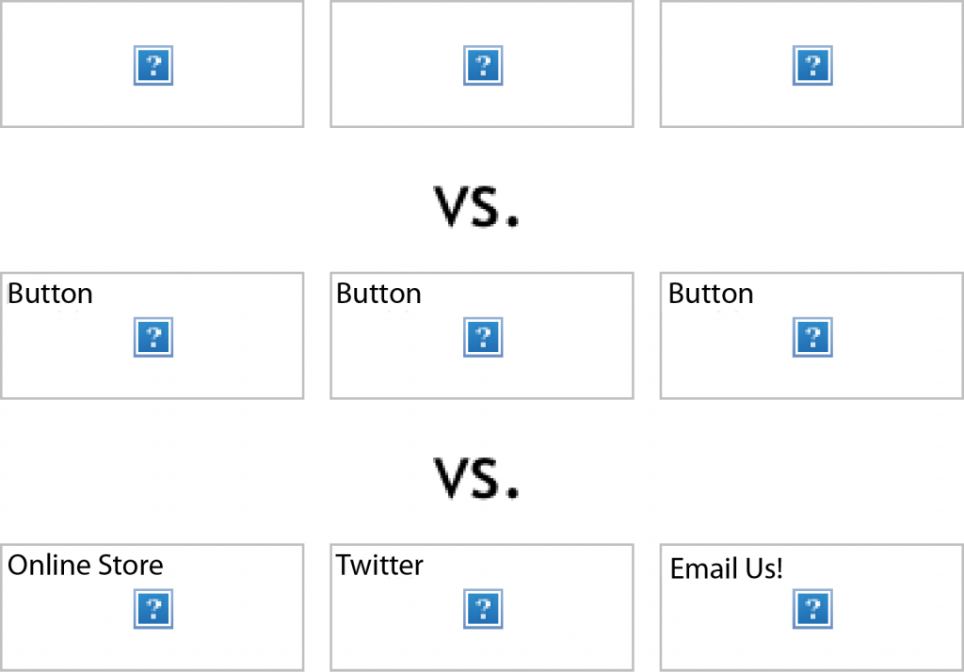The height and width of the screenshot is (672, 964).
Task: Click question mark icon in left "Button" box
Action: tap(153, 337)
